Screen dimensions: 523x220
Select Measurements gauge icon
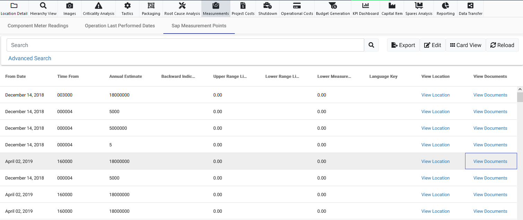click(216, 6)
